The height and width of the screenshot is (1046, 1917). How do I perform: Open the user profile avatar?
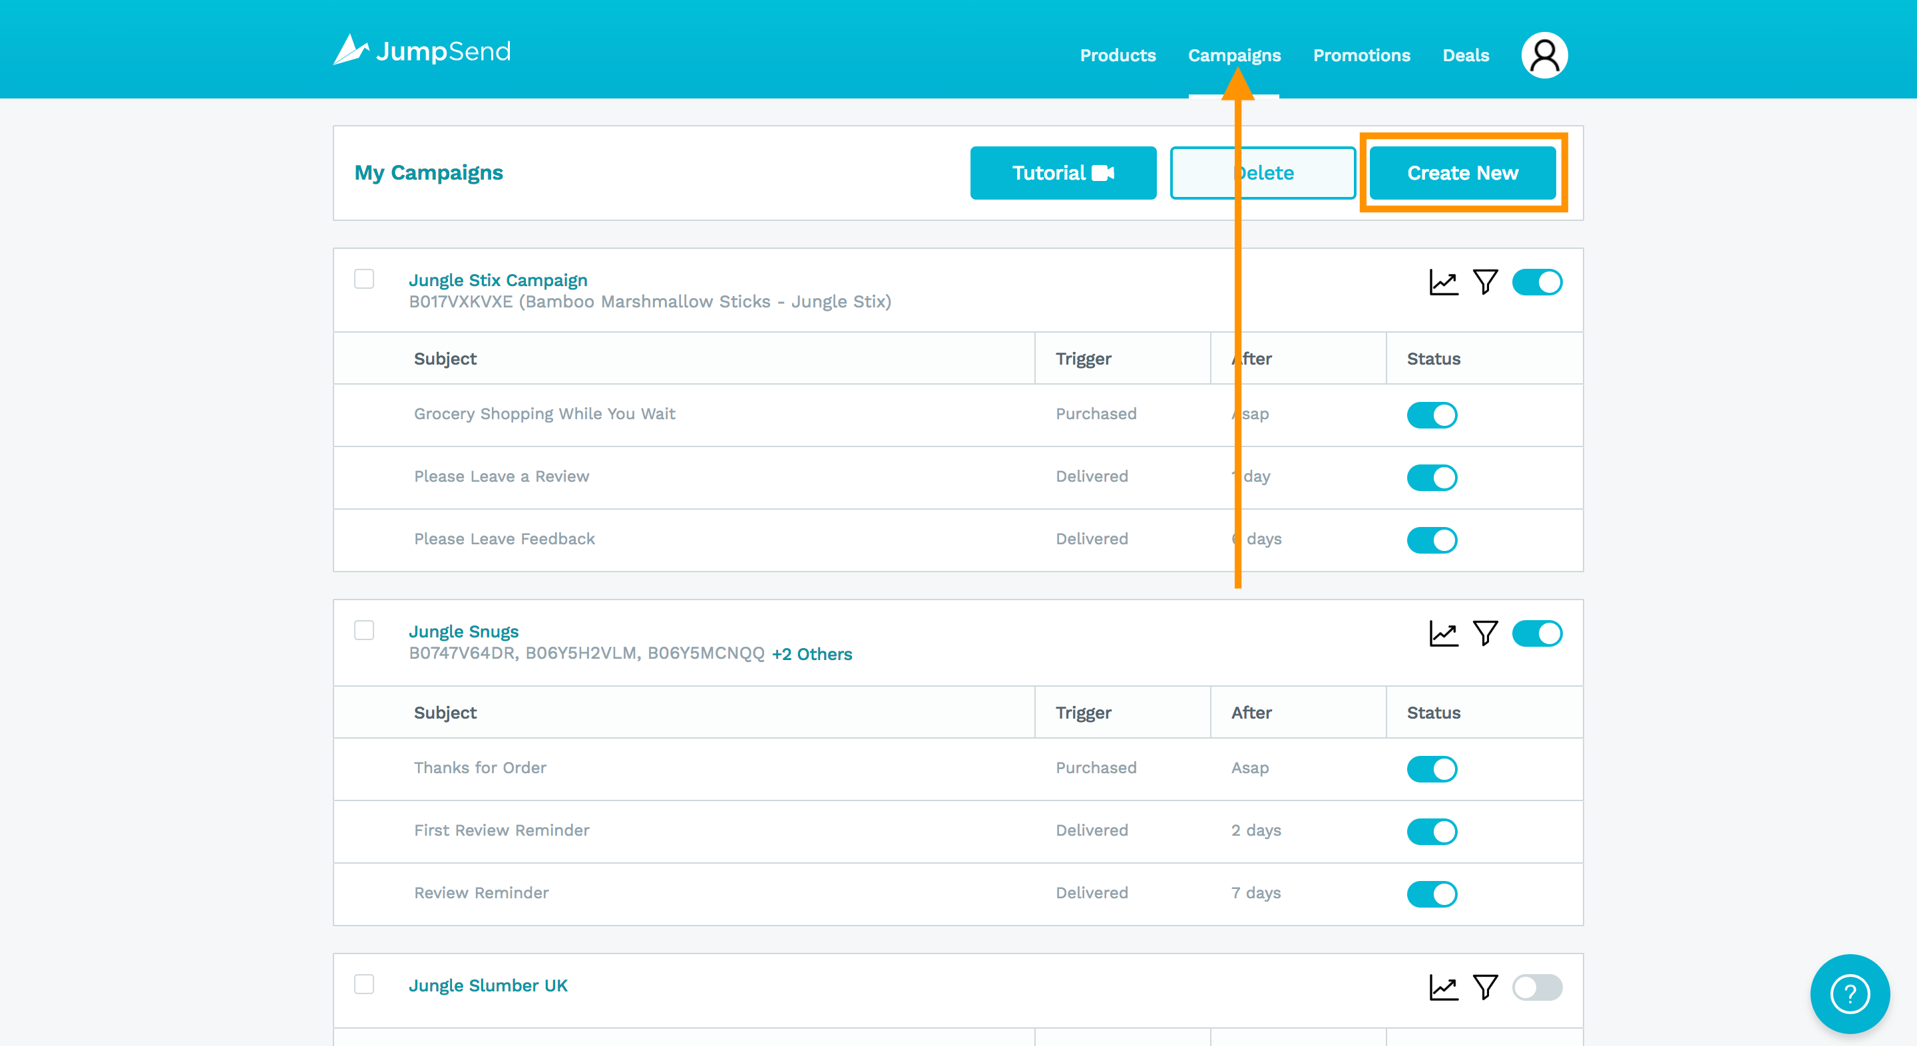1544,55
